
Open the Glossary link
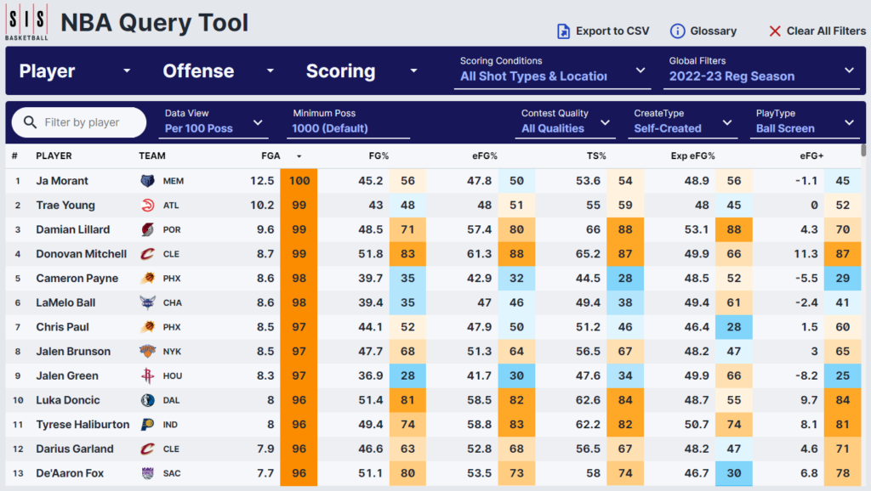(703, 31)
